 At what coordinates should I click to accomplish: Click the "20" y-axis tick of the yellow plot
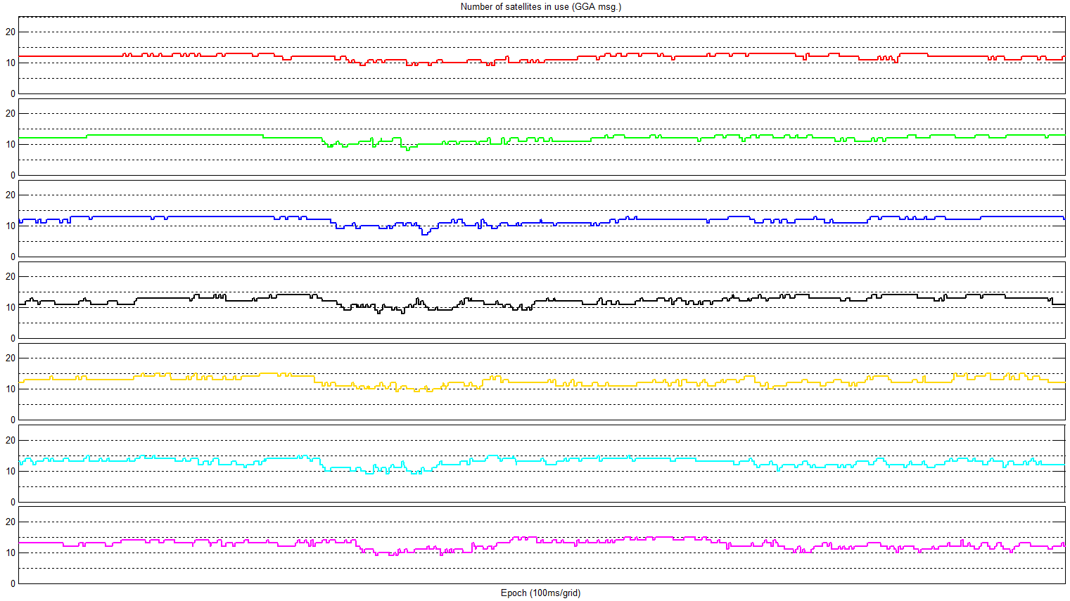coord(11,358)
